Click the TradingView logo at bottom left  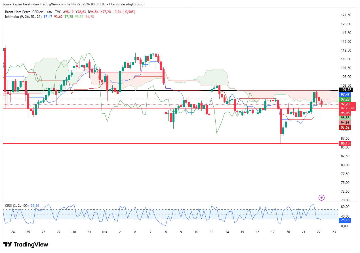pyautogui.click(x=26, y=245)
